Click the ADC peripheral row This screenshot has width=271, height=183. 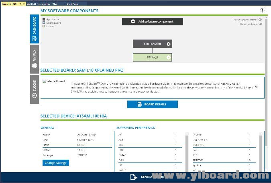tap(150, 140)
